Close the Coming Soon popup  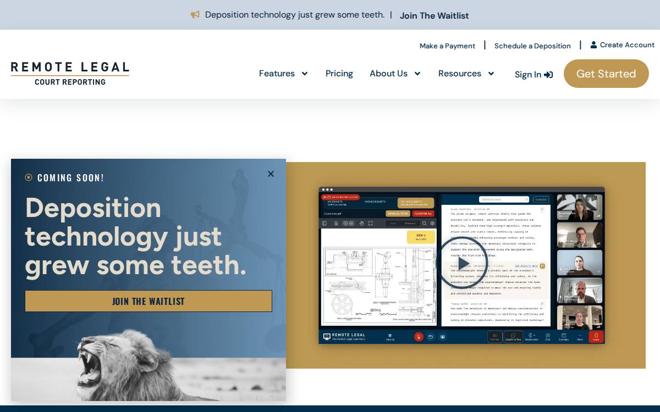271,174
